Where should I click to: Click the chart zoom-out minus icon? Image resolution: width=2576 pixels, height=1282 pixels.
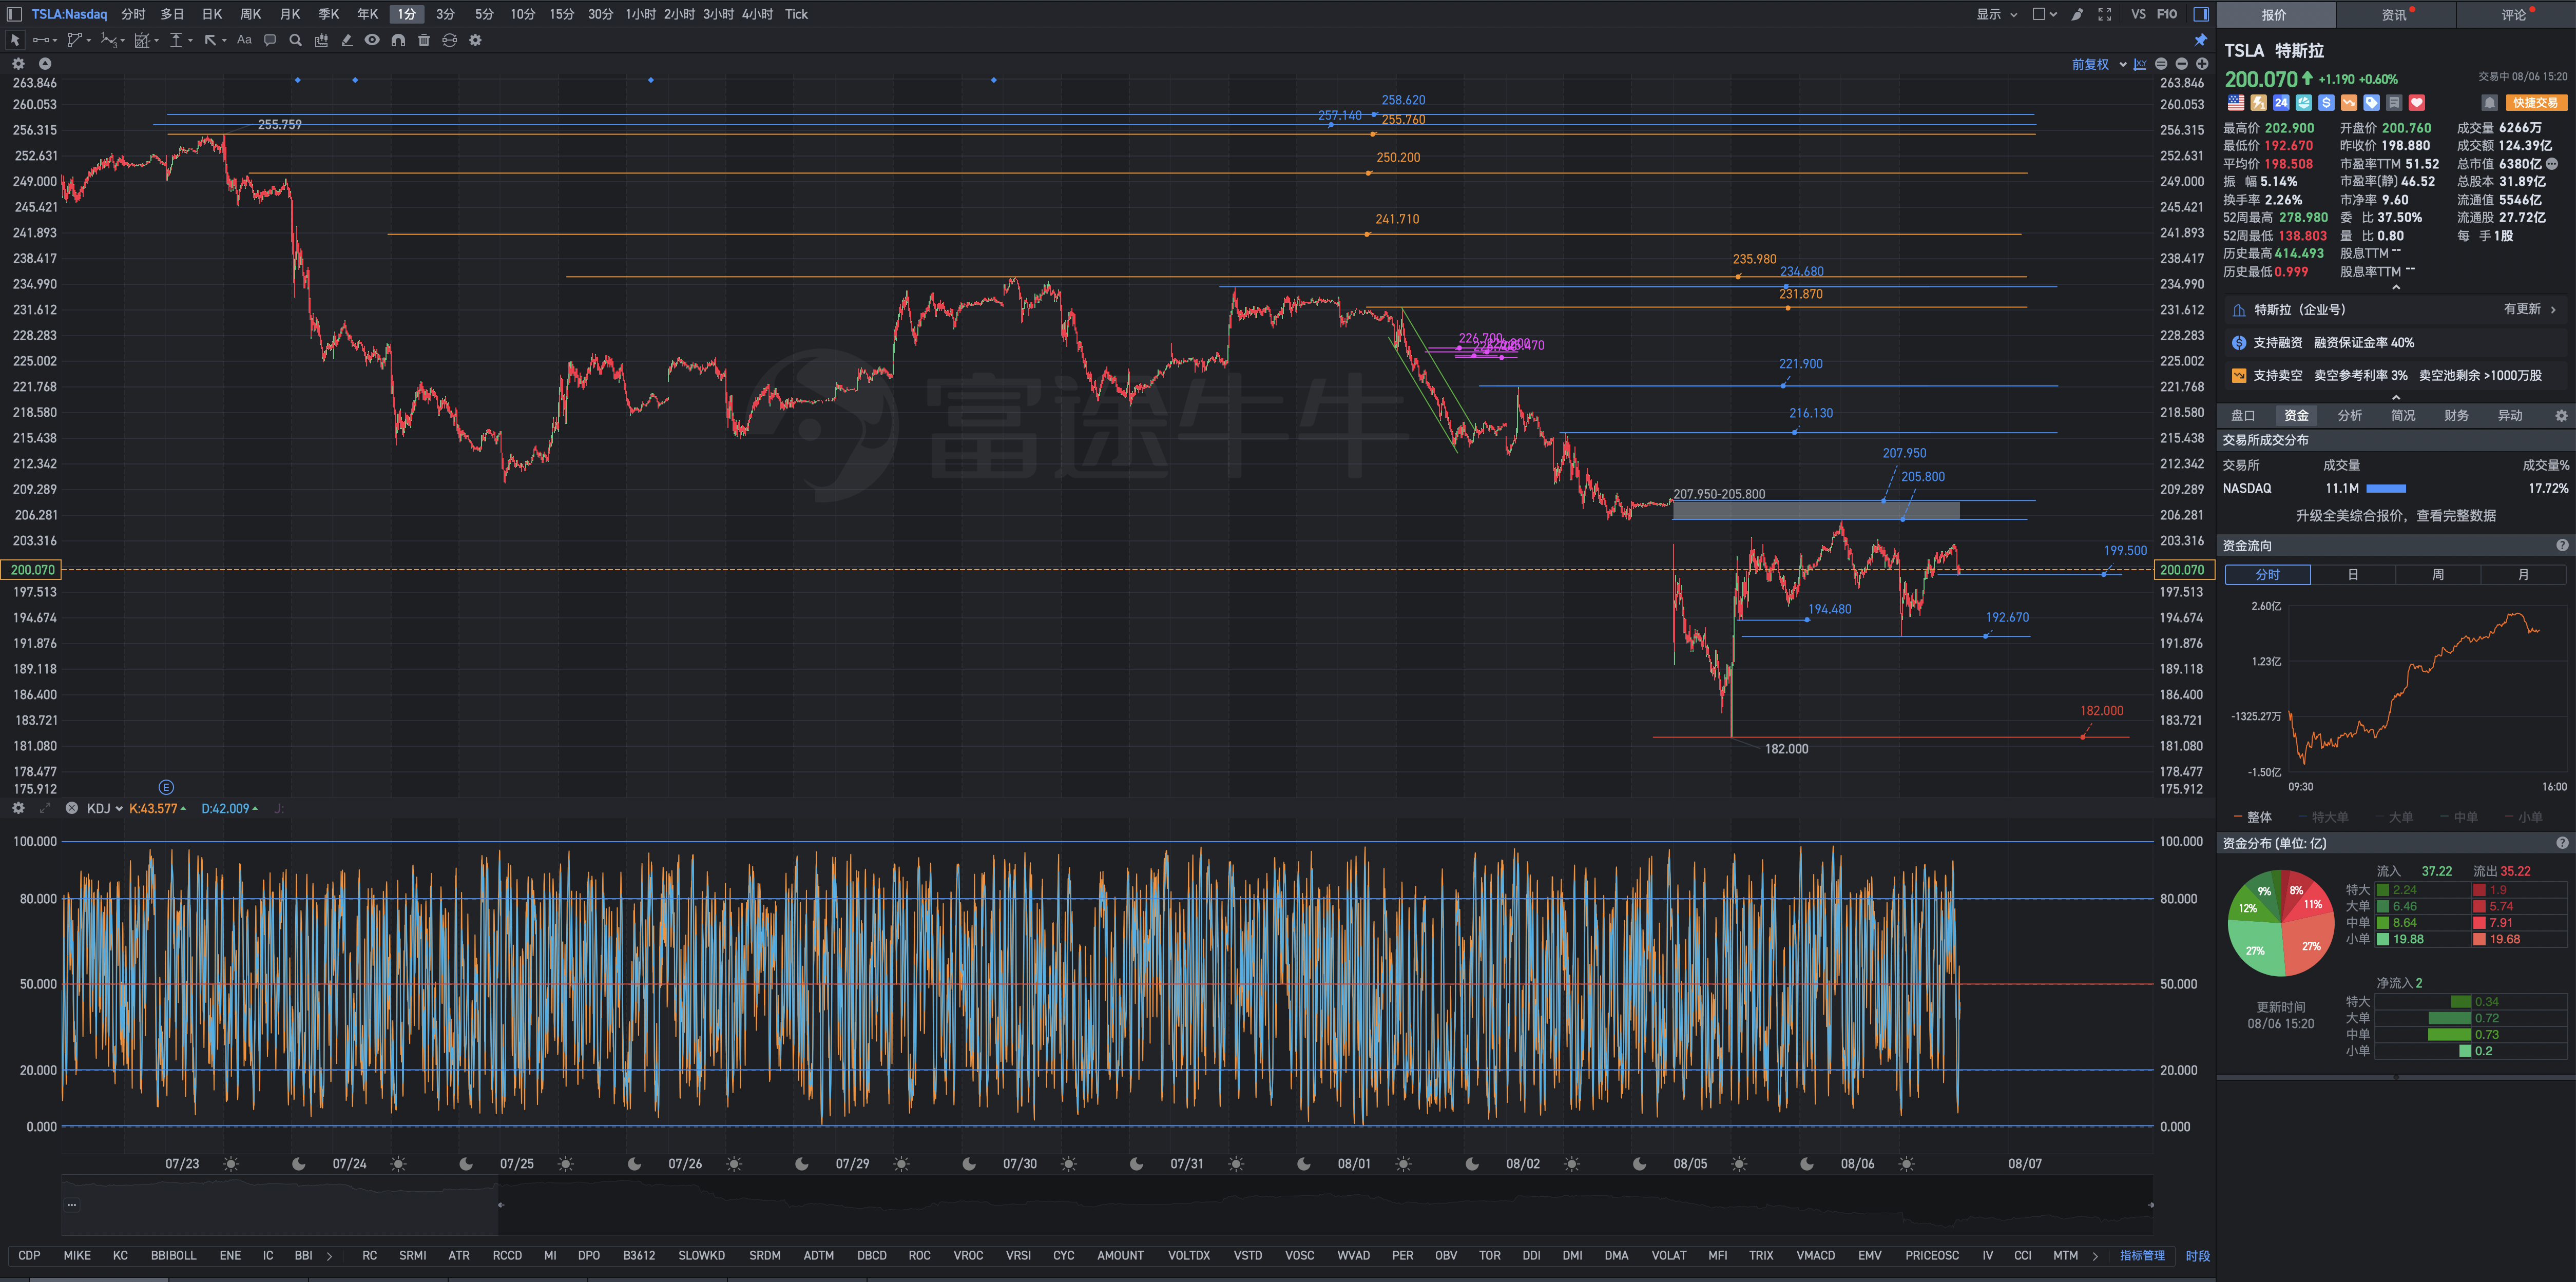[2182, 64]
